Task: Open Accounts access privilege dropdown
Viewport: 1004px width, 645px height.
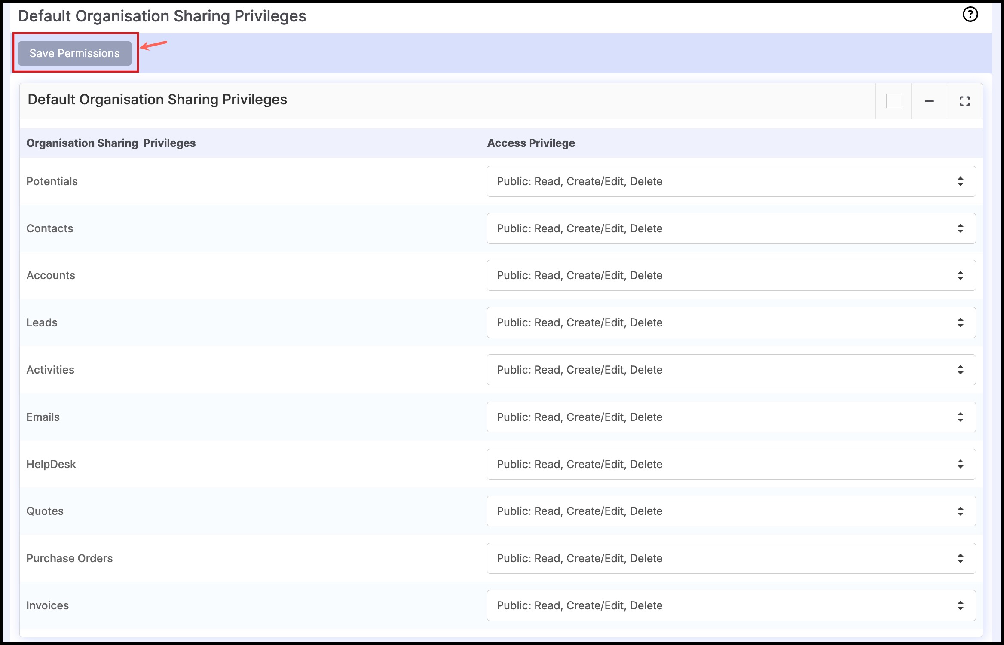Action: [x=731, y=275]
